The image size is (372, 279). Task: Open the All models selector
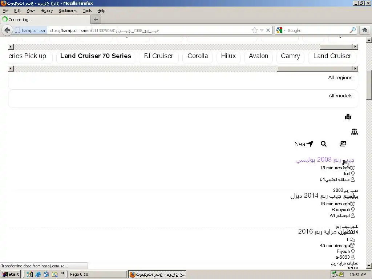[183, 99]
